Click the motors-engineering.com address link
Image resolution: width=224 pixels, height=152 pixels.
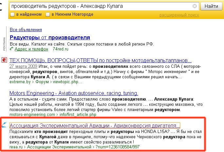pyautogui.click(x=32, y=115)
